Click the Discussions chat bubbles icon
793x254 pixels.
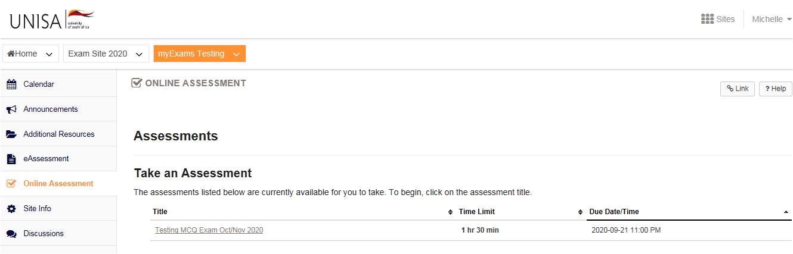pos(11,234)
